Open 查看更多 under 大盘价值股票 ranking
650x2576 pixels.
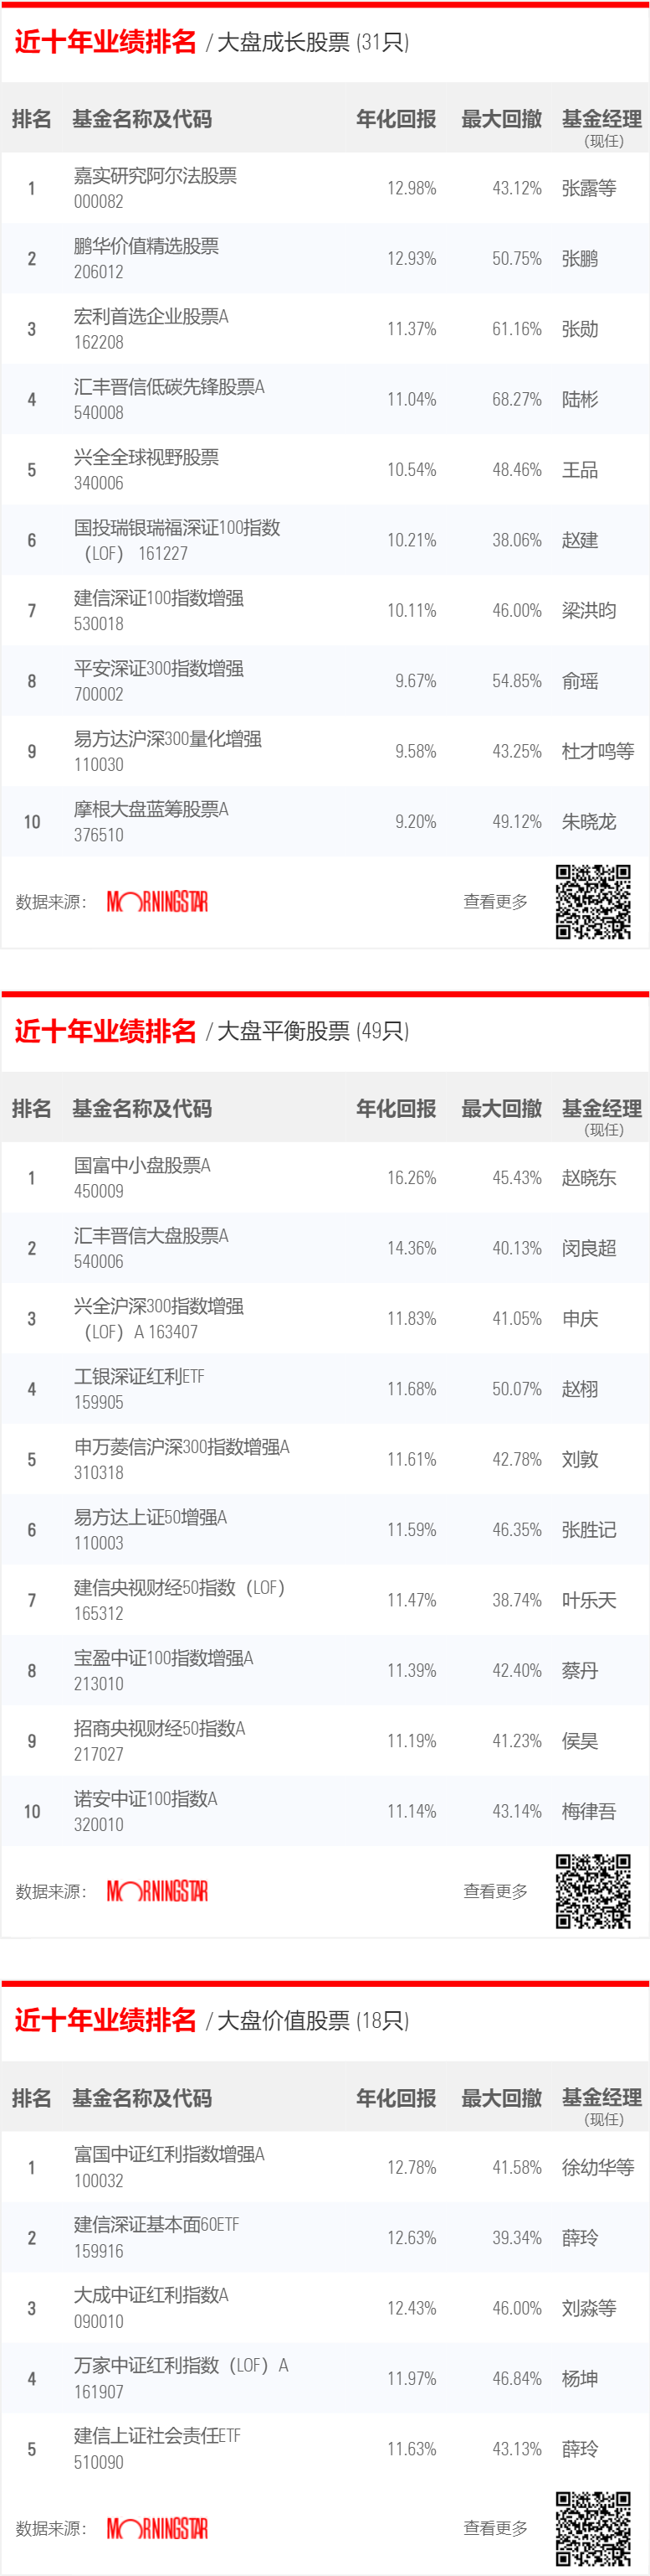495,2528
